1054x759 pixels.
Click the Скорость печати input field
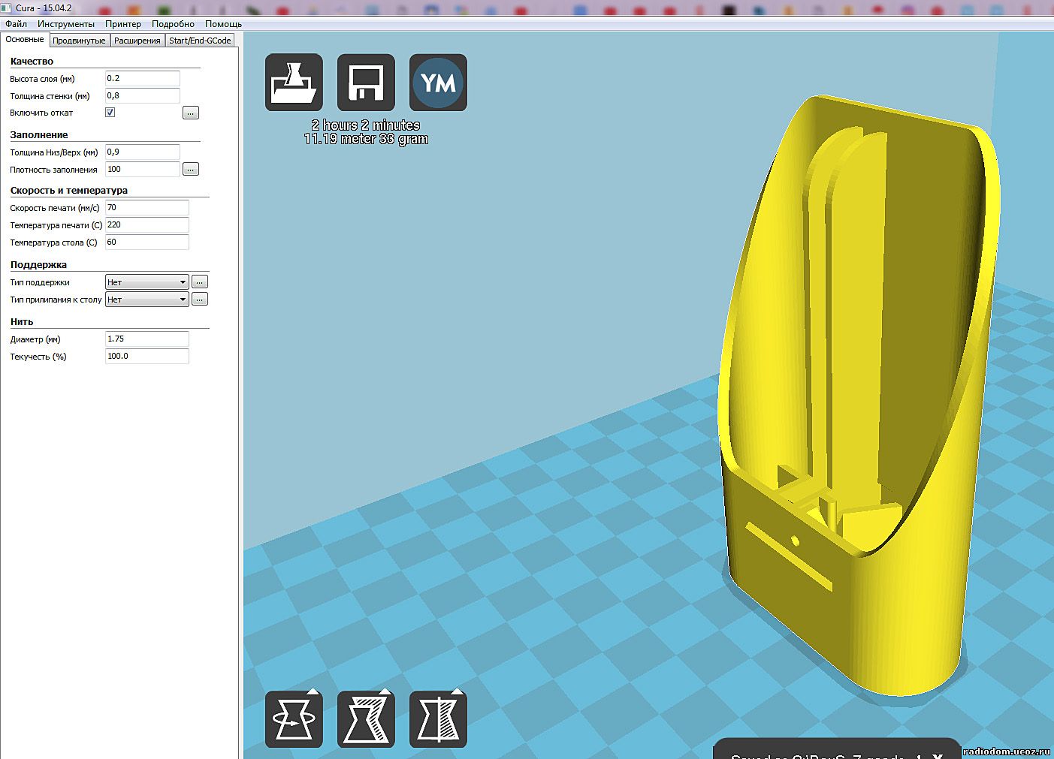click(147, 207)
